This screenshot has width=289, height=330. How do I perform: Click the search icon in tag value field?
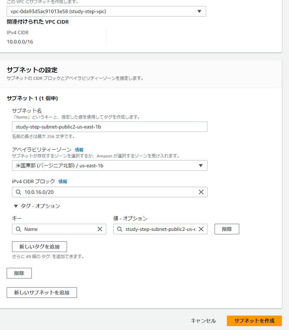click(120, 229)
